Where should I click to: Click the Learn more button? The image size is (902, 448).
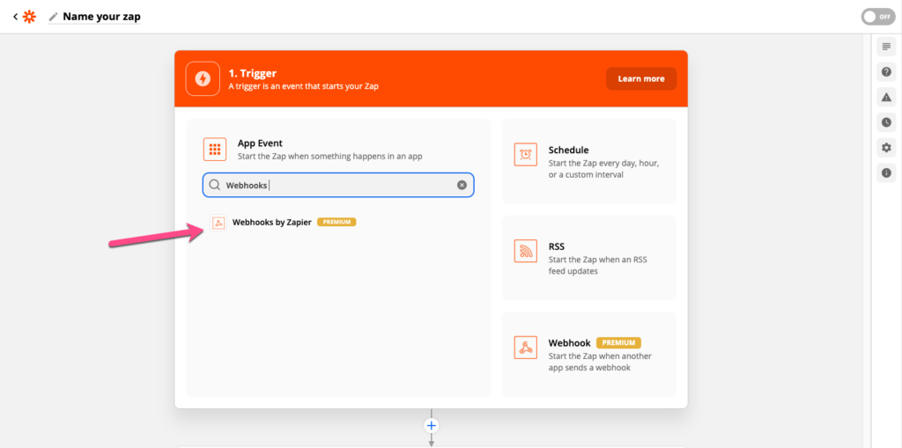click(641, 79)
